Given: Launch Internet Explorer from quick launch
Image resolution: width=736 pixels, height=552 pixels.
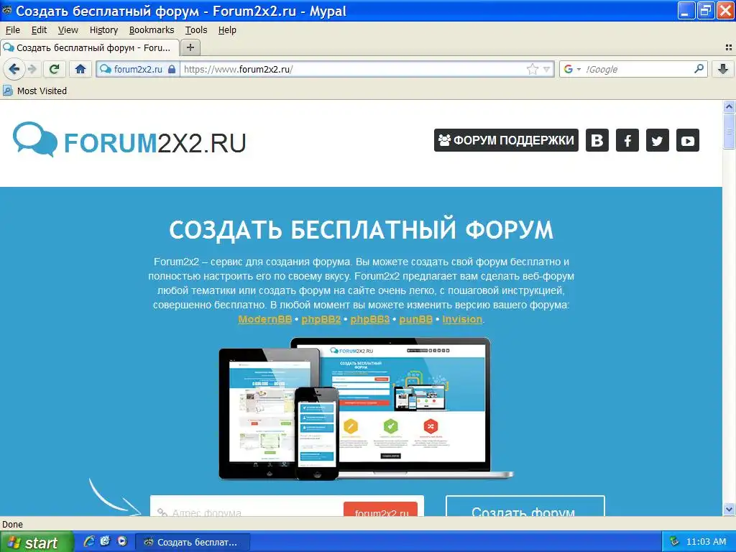Looking at the screenshot, I should click(x=88, y=542).
